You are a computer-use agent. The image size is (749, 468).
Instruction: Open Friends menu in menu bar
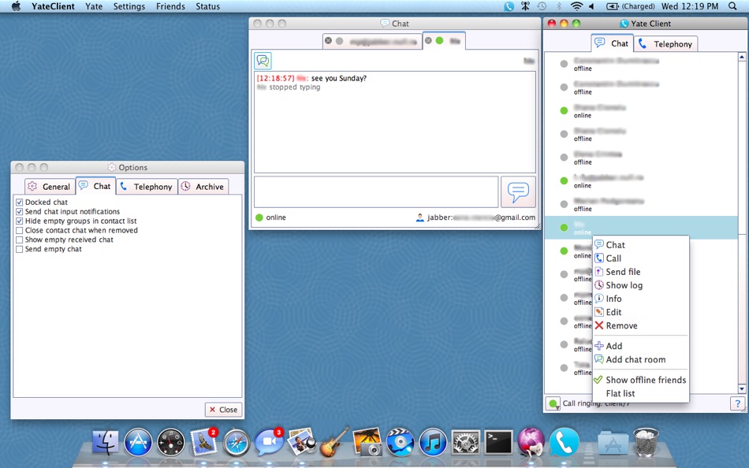pyautogui.click(x=170, y=6)
